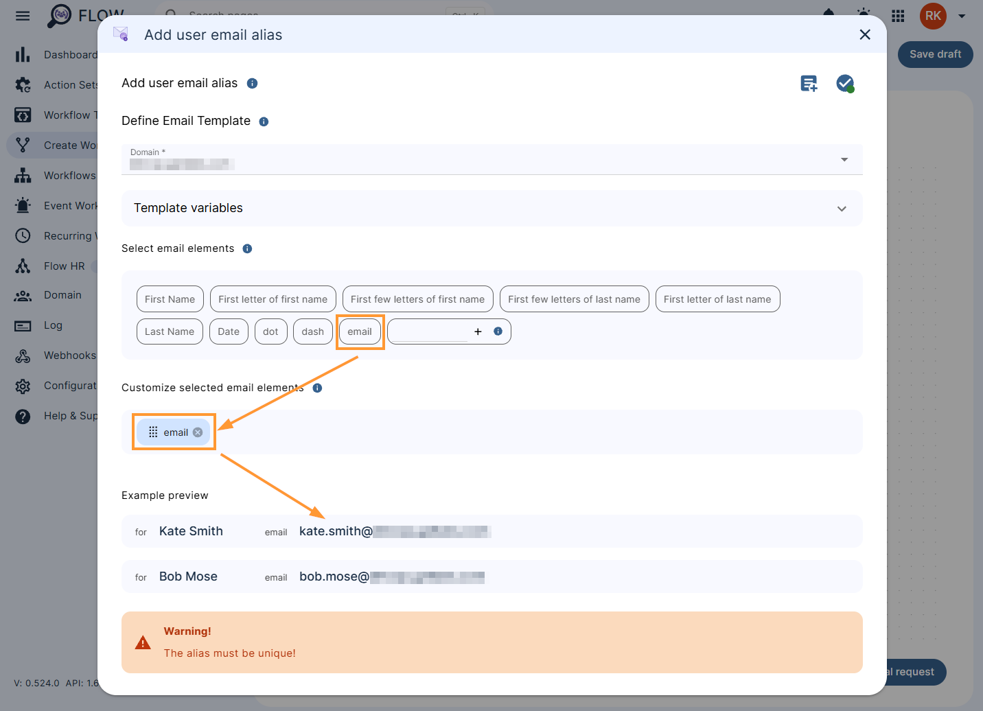Select First letter of first name chip
This screenshot has width=983, height=711.
click(x=273, y=299)
